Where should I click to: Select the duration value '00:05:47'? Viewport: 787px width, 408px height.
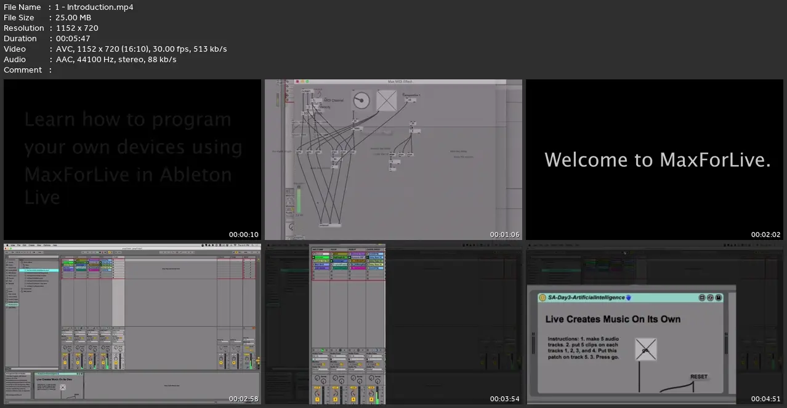[x=73, y=38]
